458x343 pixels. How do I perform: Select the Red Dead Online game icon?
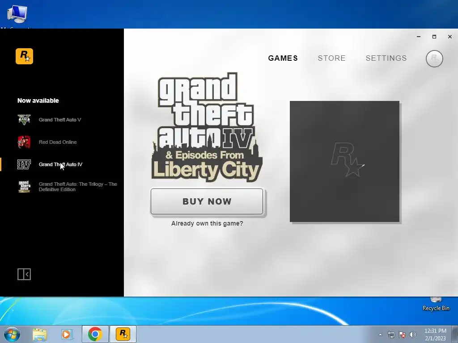click(24, 142)
